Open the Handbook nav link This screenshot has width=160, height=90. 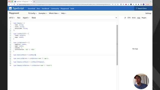tap(45, 8)
